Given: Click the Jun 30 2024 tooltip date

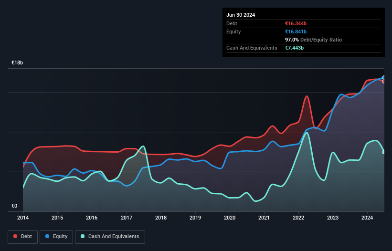Looking at the screenshot, I should (x=241, y=15).
